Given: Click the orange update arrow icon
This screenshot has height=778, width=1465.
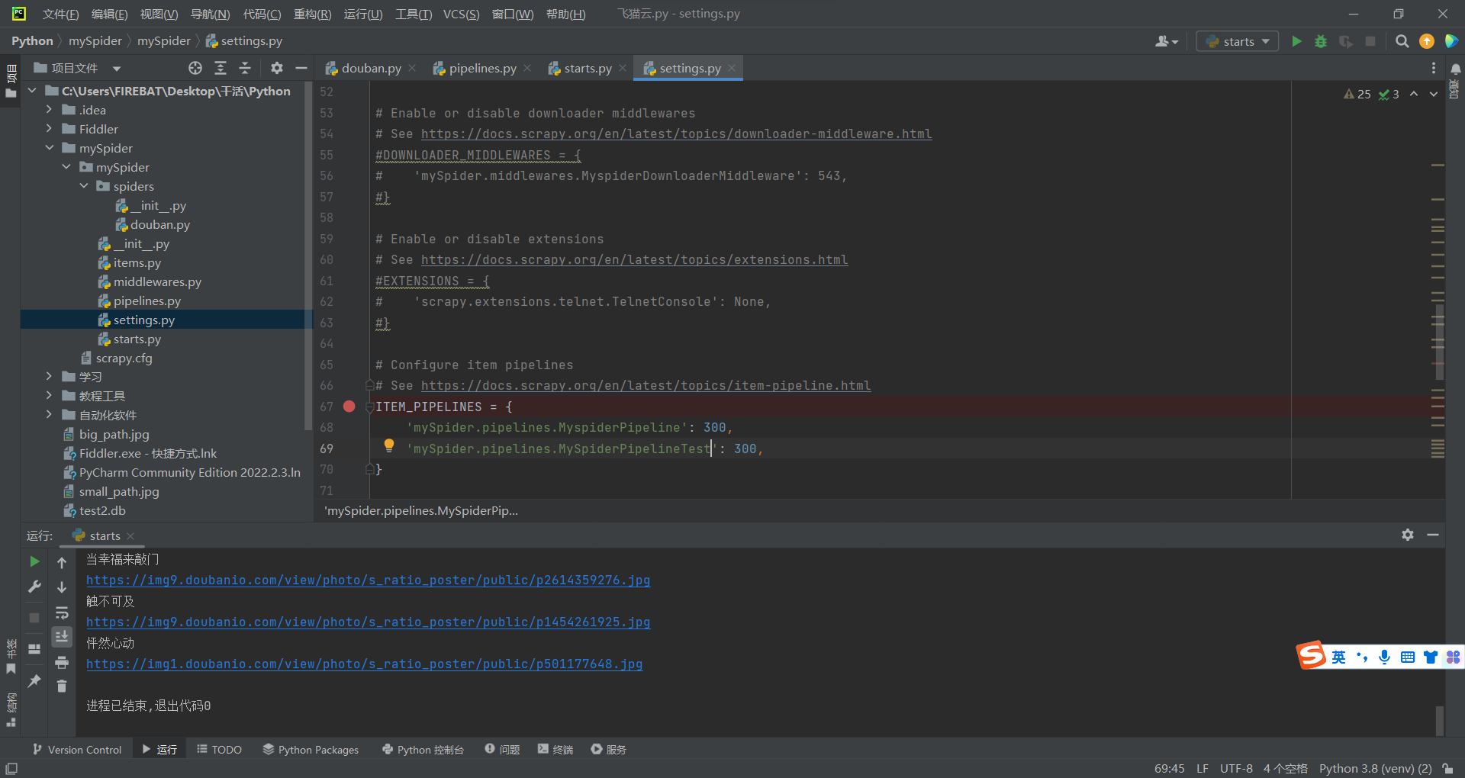Looking at the screenshot, I should [1427, 41].
